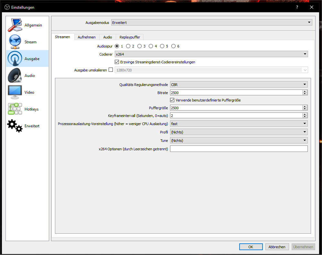The image size is (322, 255).
Task: Open the Hotkeys keyboard icon
Action: pyautogui.click(x=15, y=109)
